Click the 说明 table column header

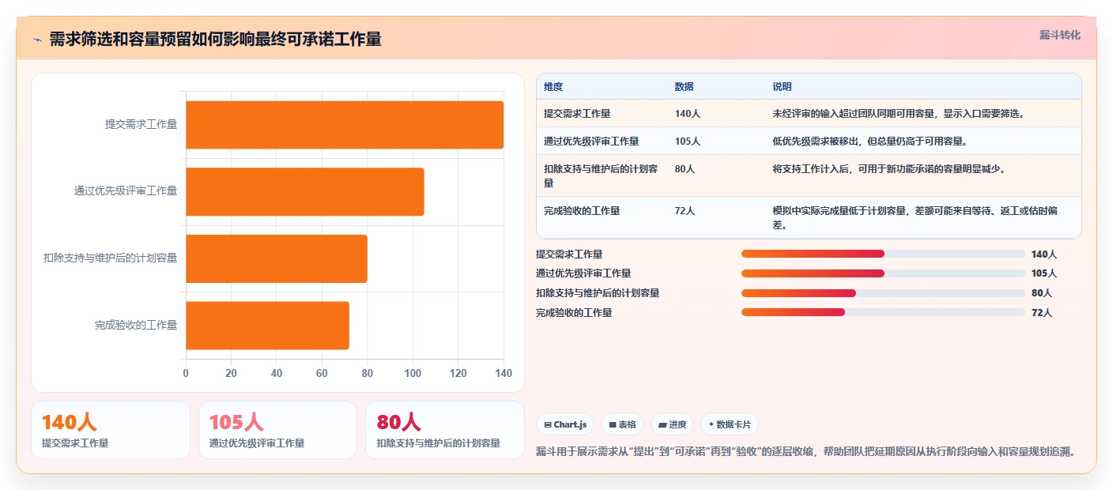[782, 87]
